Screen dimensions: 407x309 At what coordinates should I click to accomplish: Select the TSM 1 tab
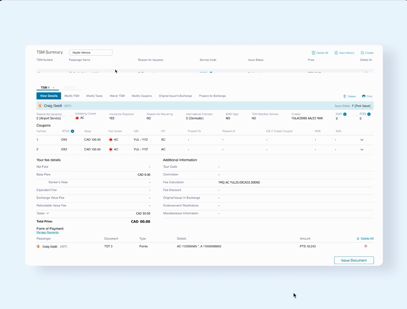point(45,88)
